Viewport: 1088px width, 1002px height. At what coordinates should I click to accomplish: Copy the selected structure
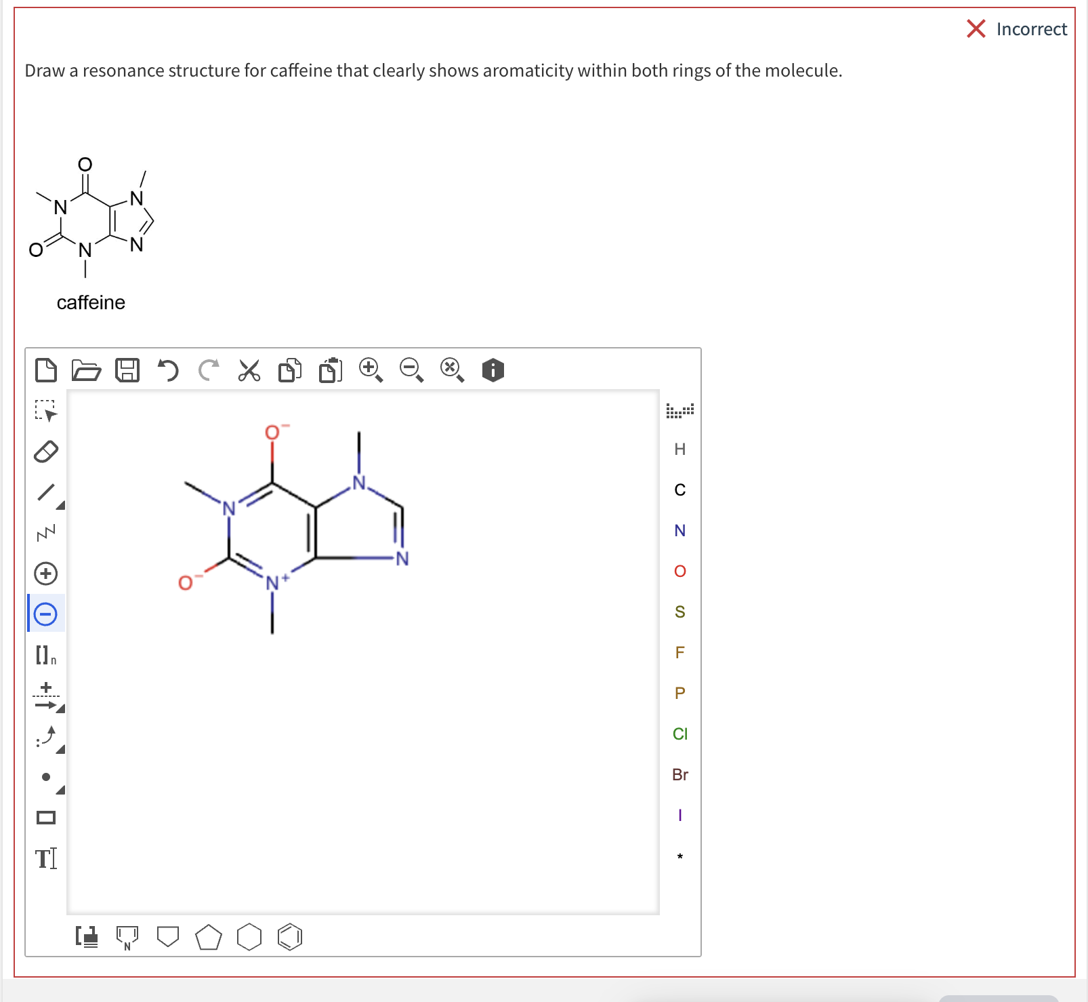(x=290, y=370)
